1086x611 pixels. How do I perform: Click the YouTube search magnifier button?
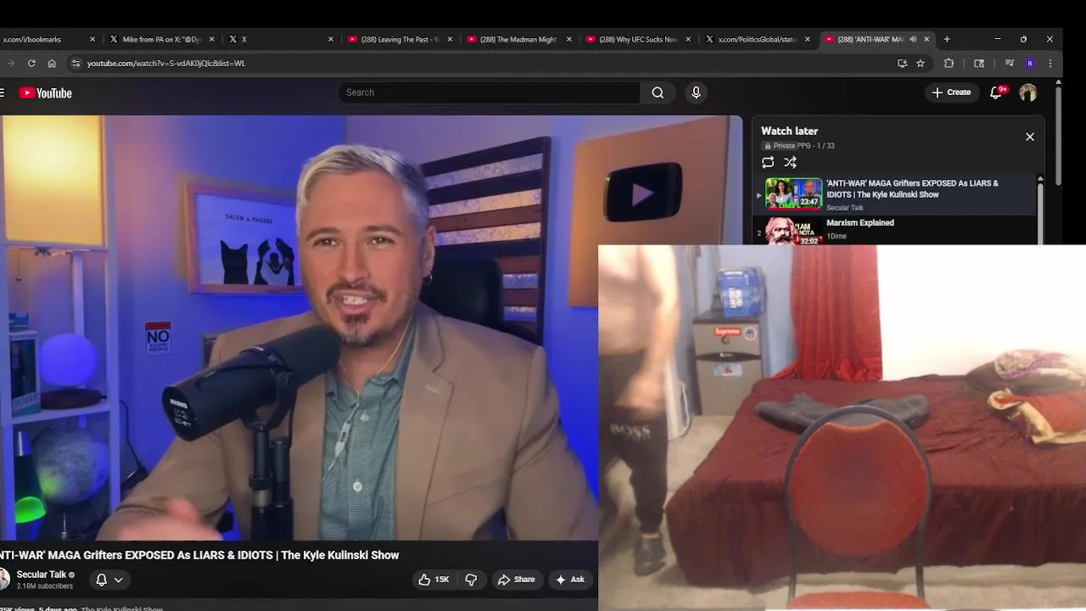(658, 92)
